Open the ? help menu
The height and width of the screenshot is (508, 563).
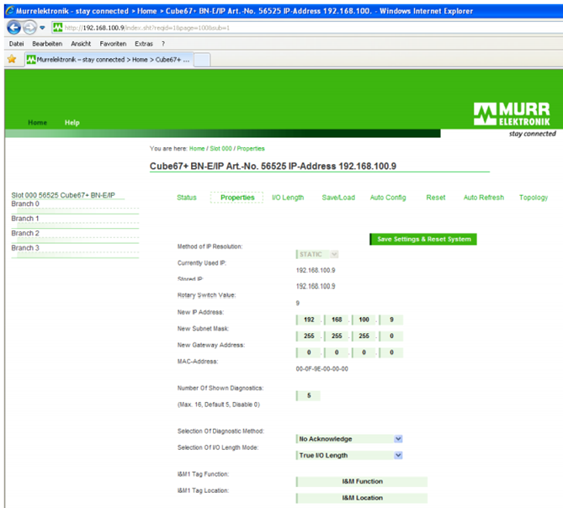(x=163, y=44)
